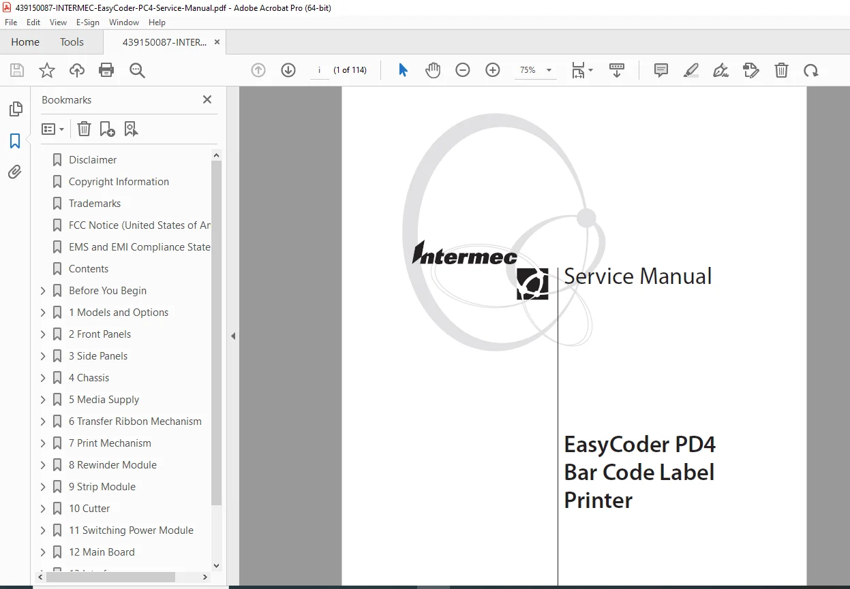
Task: Switch to Home tab
Action: click(25, 42)
